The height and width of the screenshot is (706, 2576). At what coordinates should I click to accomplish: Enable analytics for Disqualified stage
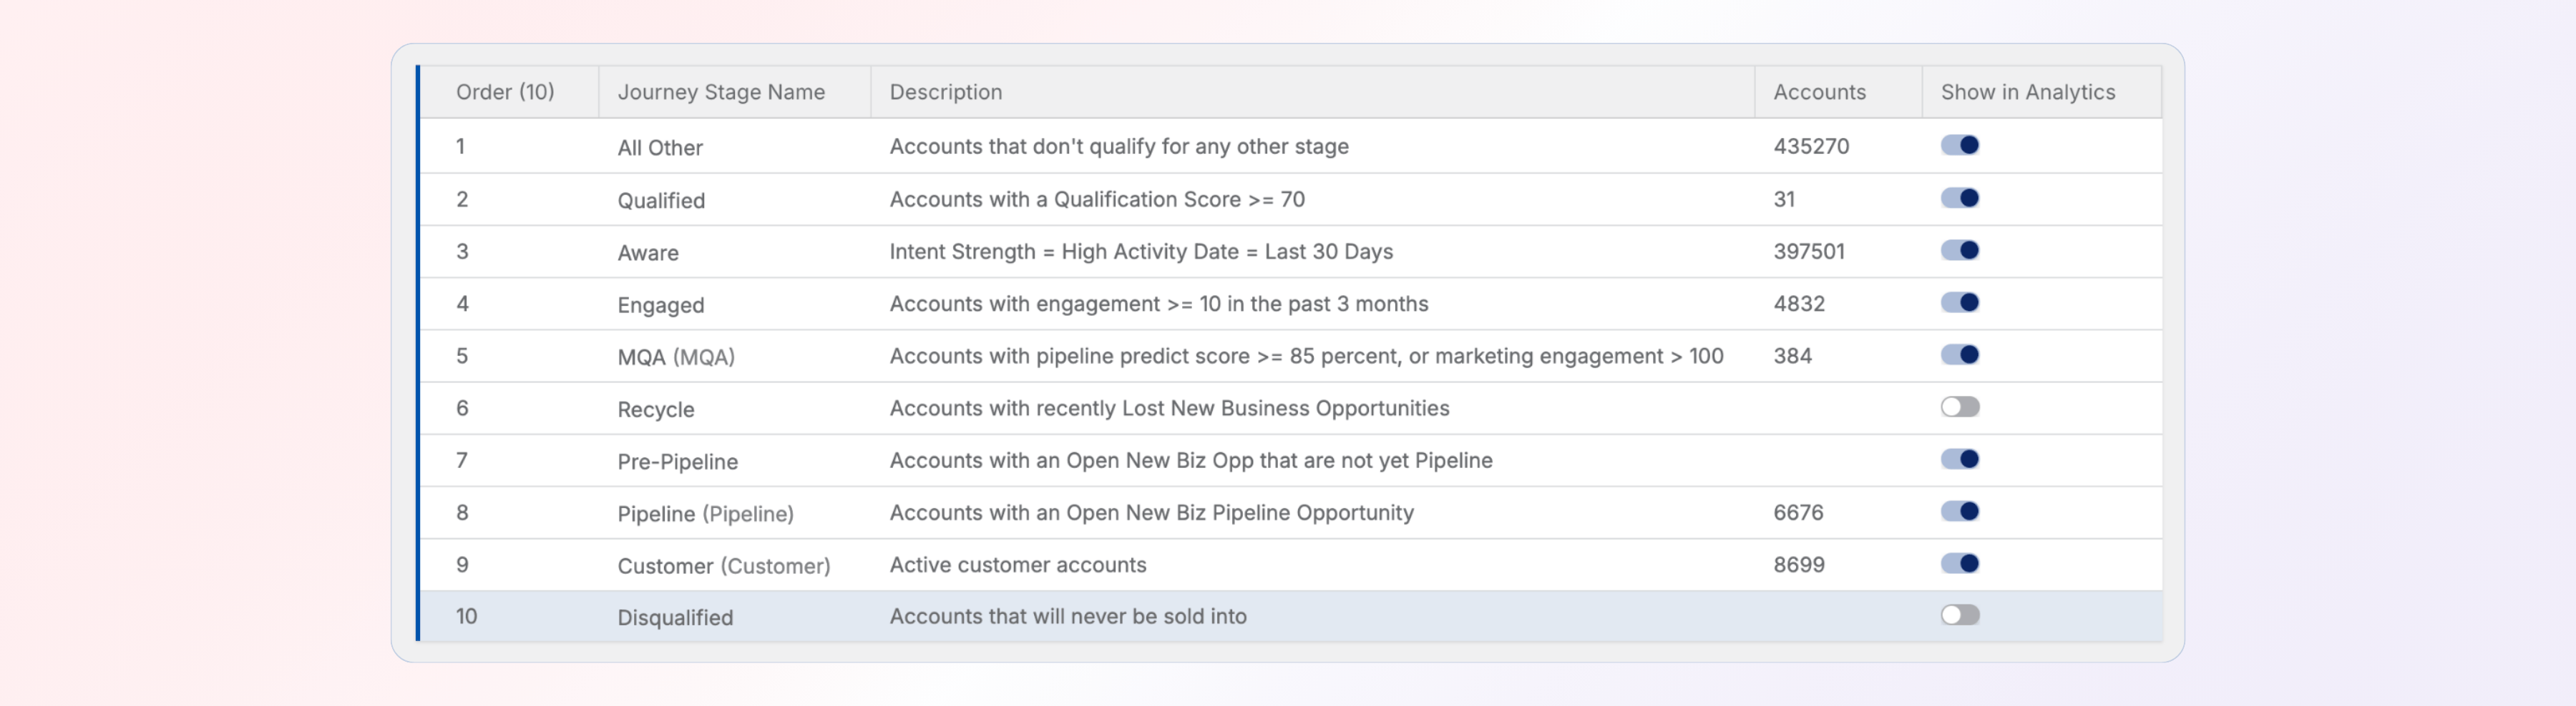(x=1959, y=616)
